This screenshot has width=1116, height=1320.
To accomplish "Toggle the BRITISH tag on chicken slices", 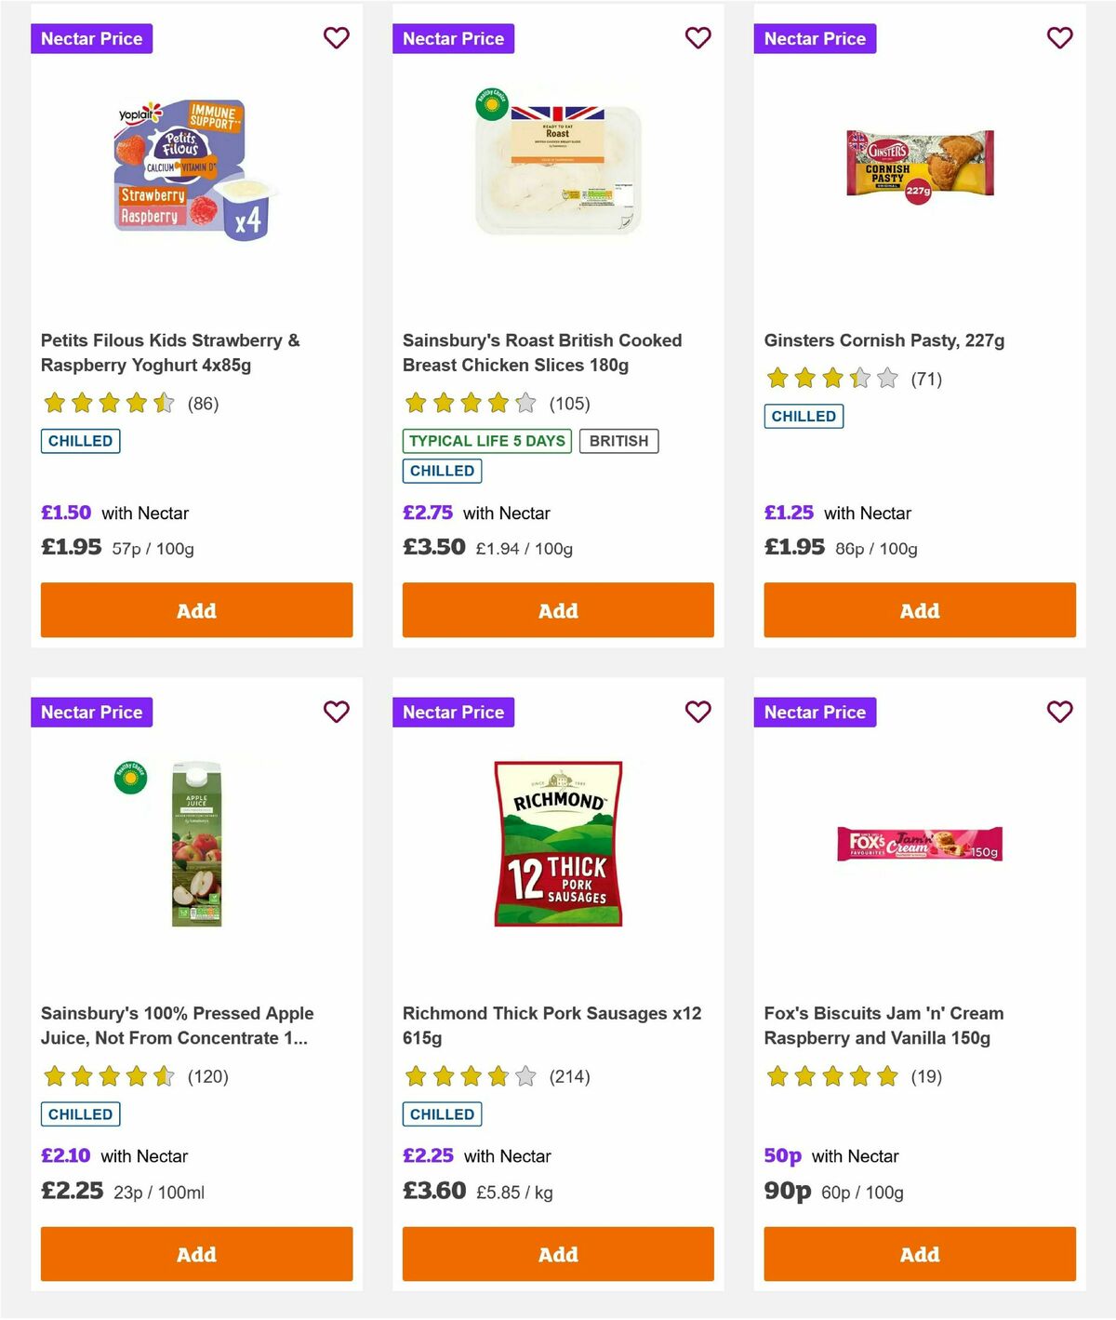I will [x=619, y=440].
